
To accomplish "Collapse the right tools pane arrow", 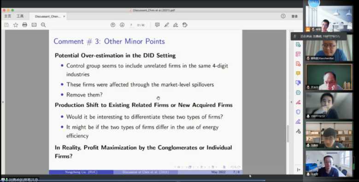I will click(x=291, y=102).
